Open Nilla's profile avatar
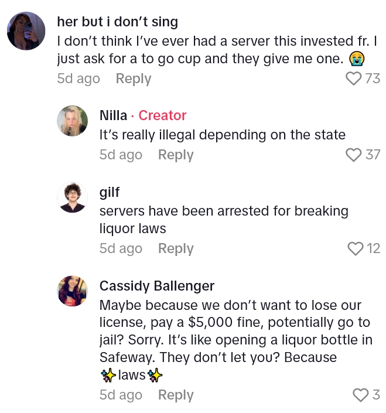386x413 pixels. coord(72,121)
